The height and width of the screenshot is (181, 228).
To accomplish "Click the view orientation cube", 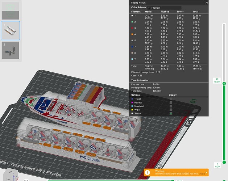I will tap(11, 175).
